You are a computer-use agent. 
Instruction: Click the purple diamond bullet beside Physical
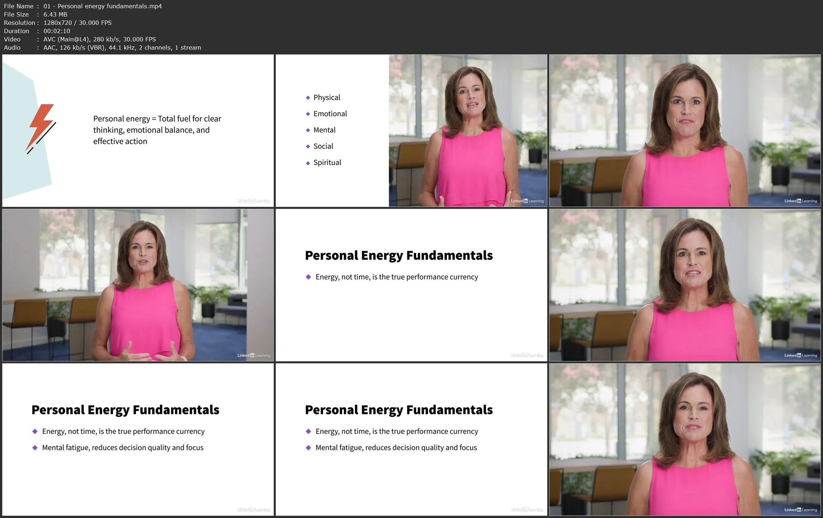(308, 98)
